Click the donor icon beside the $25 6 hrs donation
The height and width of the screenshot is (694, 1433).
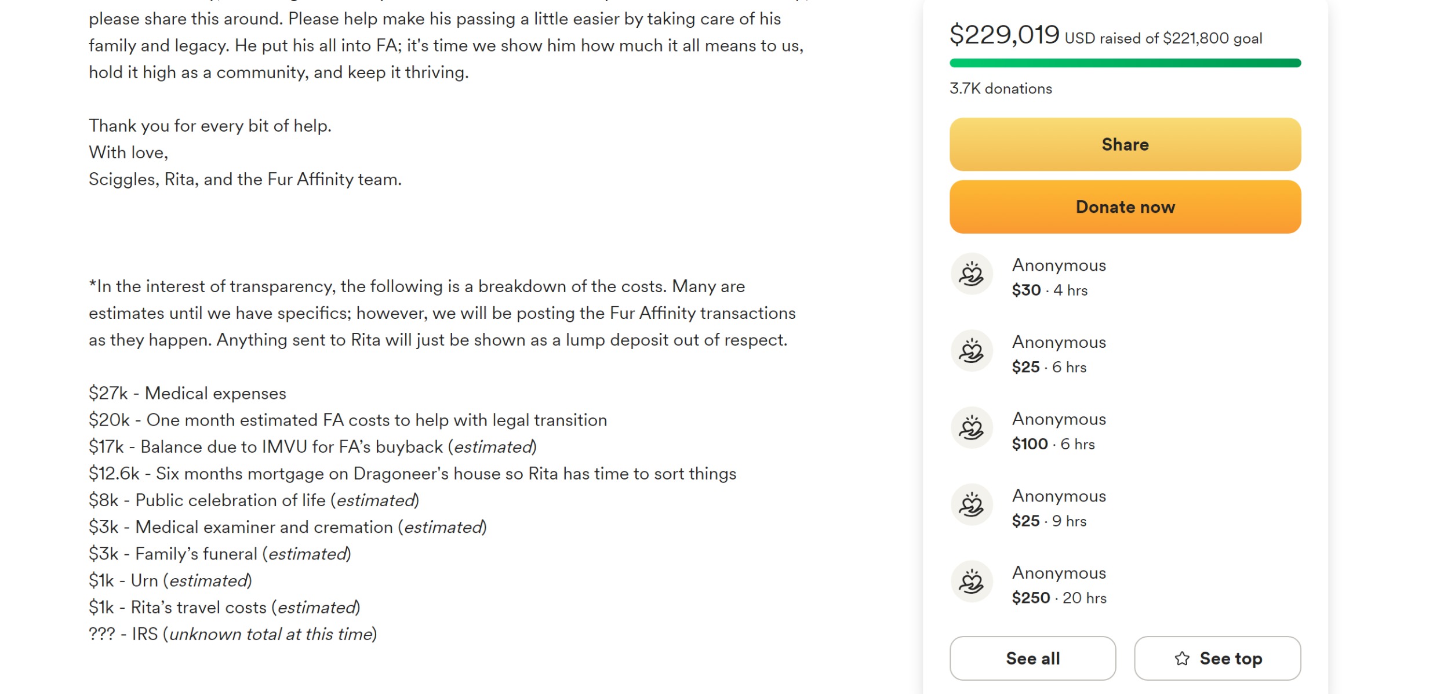[972, 351]
